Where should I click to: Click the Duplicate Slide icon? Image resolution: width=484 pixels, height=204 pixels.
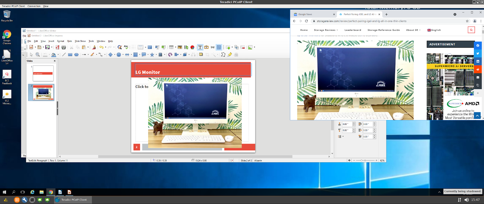236,47
